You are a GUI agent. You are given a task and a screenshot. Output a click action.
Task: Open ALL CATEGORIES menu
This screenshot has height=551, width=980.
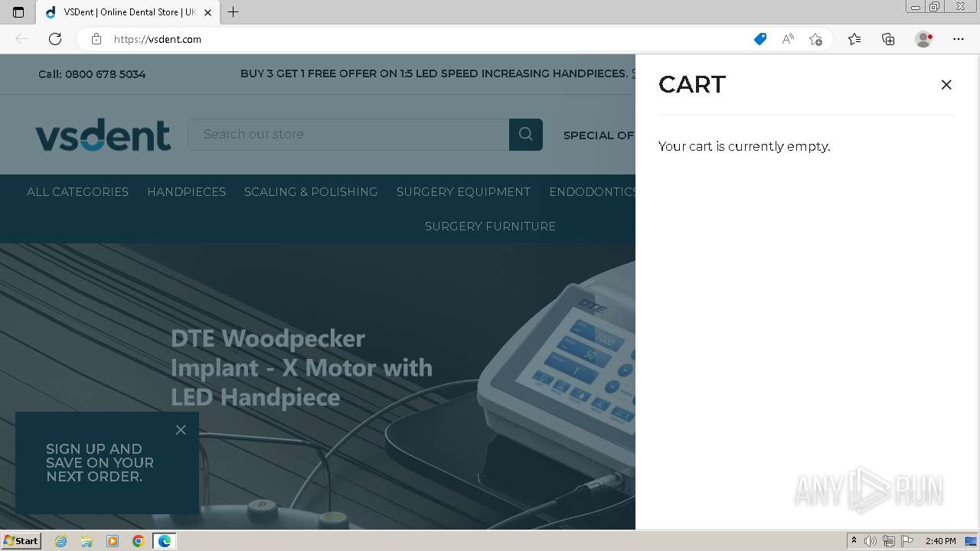77,192
